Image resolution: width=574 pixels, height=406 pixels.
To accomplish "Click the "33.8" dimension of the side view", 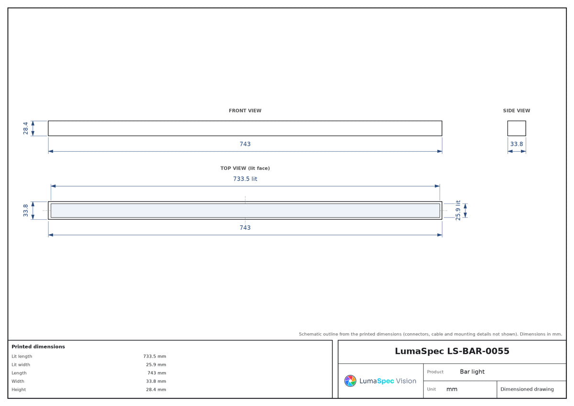I will [x=517, y=144].
